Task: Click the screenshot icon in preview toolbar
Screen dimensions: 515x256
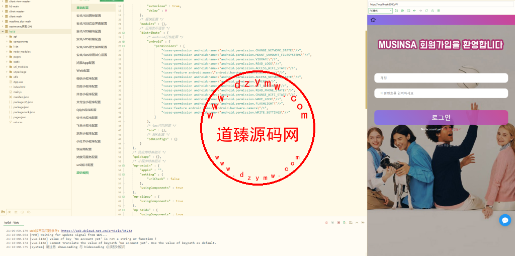Action: 408,11
